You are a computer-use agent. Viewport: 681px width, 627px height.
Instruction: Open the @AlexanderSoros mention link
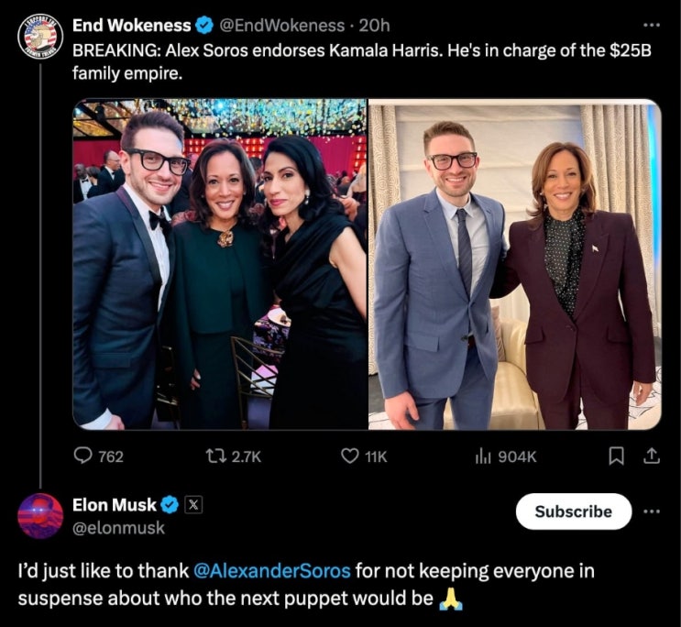273,570
